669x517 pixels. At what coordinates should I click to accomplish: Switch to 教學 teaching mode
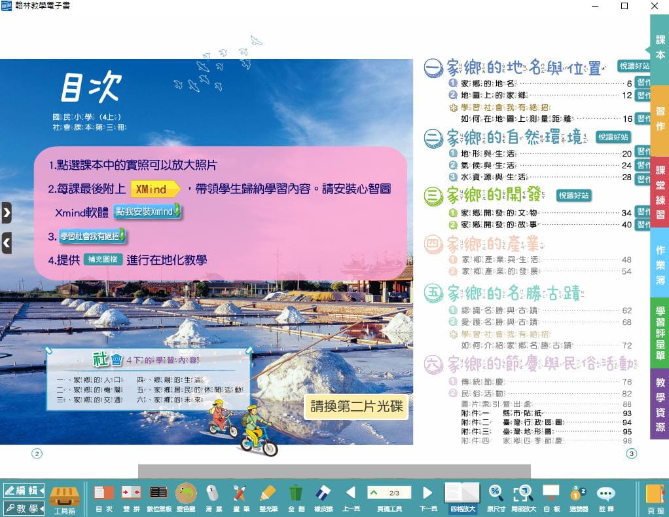[24, 508]
